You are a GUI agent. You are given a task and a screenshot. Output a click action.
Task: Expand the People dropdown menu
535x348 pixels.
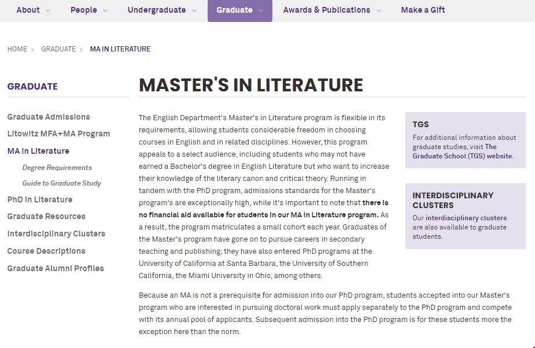coord(84,10)
